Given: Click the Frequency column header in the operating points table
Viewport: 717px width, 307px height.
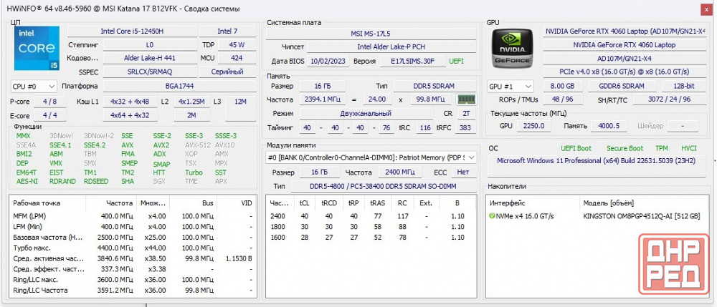Looking at the screenshot, I should point(119,203).
